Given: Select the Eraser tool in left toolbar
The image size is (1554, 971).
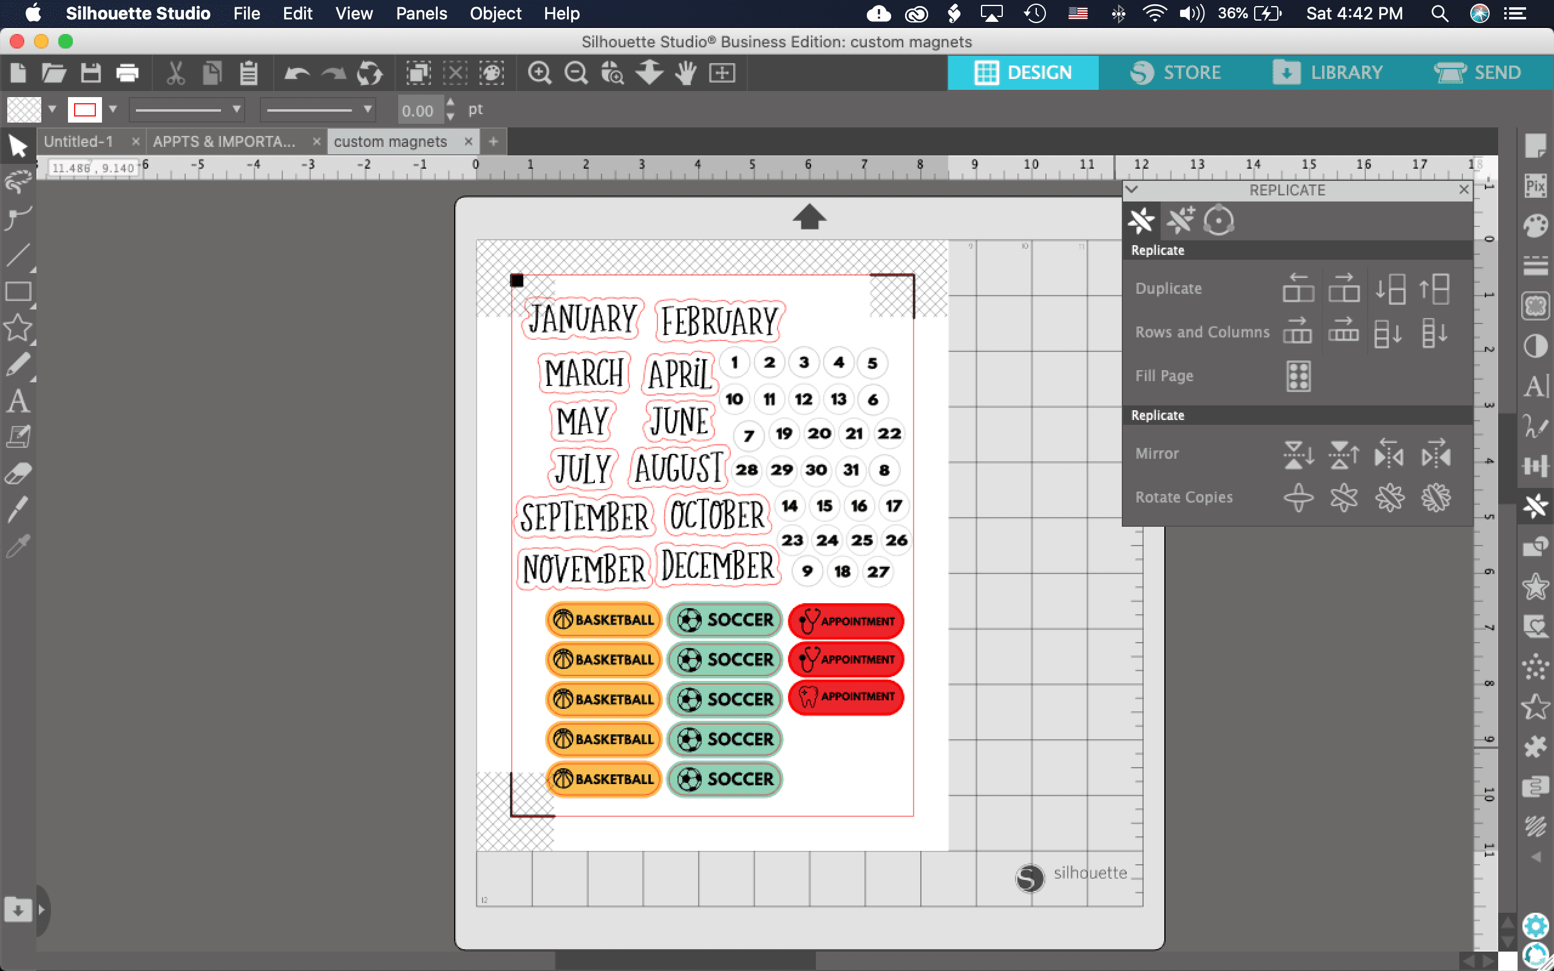Looking at the screenshot, I should [18, 475].
